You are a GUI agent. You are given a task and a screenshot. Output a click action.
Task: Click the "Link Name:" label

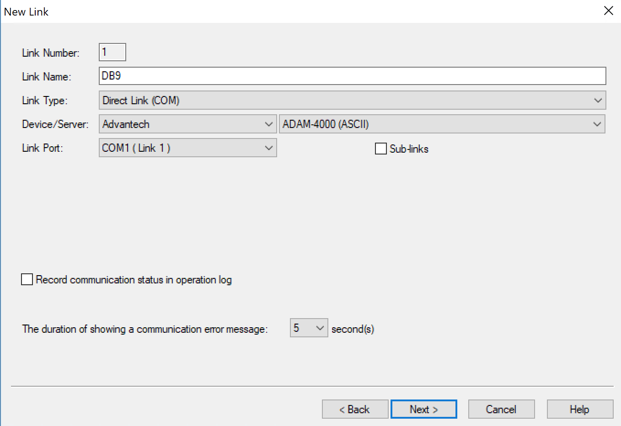(x=47, y=77)
